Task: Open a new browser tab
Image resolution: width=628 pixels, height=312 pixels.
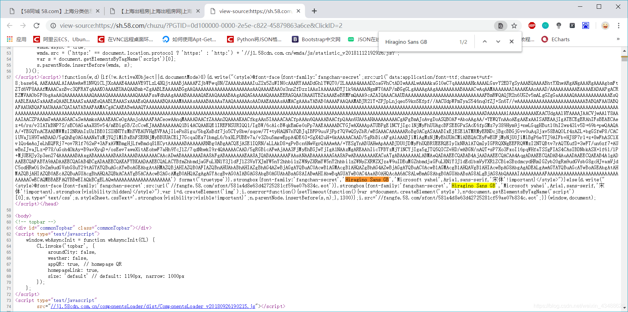Action: click(x=314, y=11)
